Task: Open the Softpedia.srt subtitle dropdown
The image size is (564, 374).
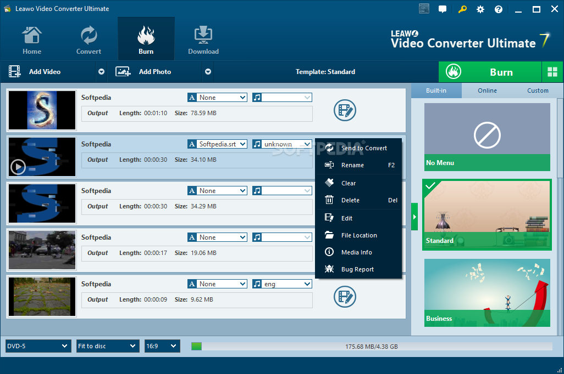Action: 217,144
